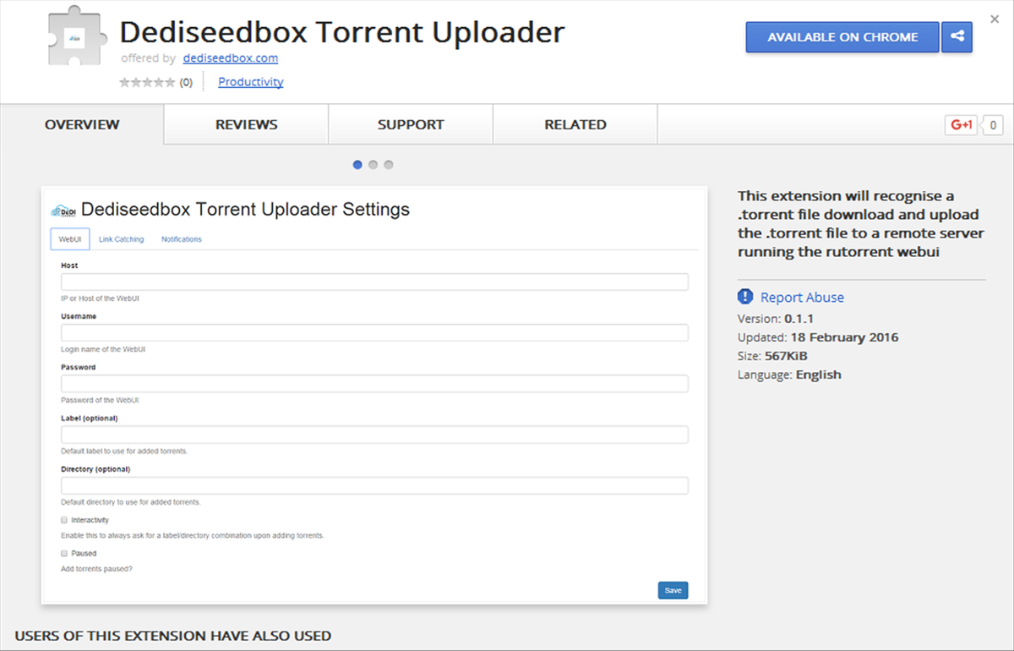This screenshot has width=1014, height=651.
Task: Click the puzzle-piece extension icon
Action: (x=76, y=36)
